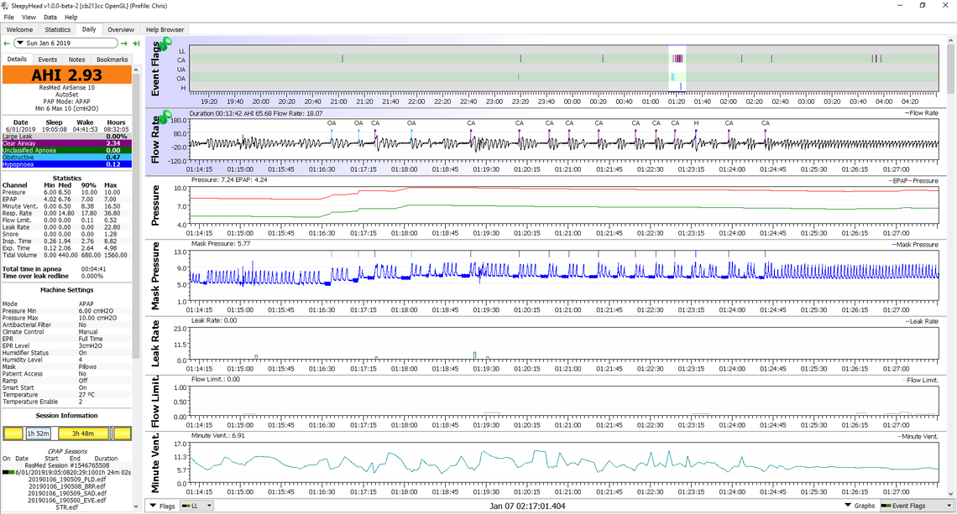
Task: Click the Large Leak grey row
Action: [x=66, y=137]
